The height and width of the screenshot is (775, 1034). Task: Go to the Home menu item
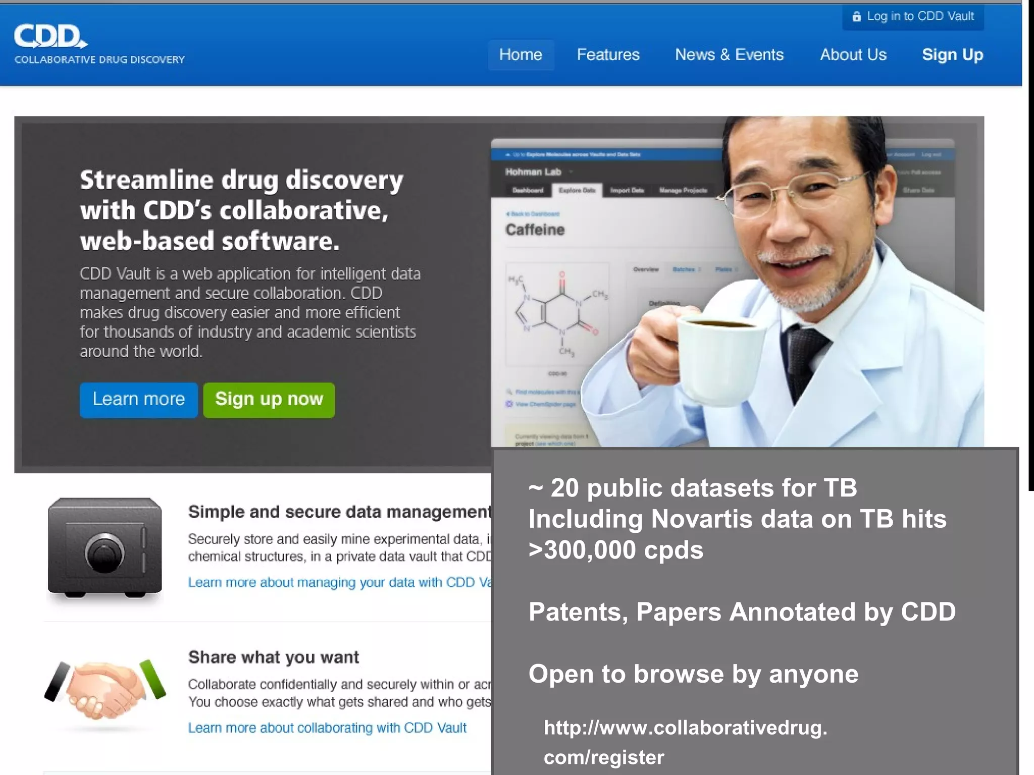pyautogui.click(x=521, y=54)
